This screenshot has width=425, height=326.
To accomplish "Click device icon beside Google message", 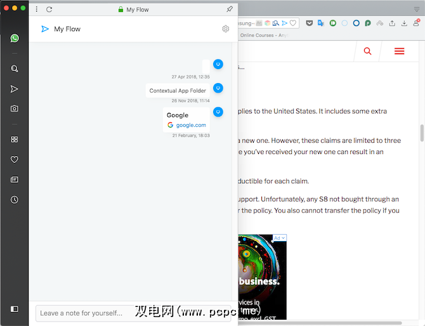I will 218,112.
